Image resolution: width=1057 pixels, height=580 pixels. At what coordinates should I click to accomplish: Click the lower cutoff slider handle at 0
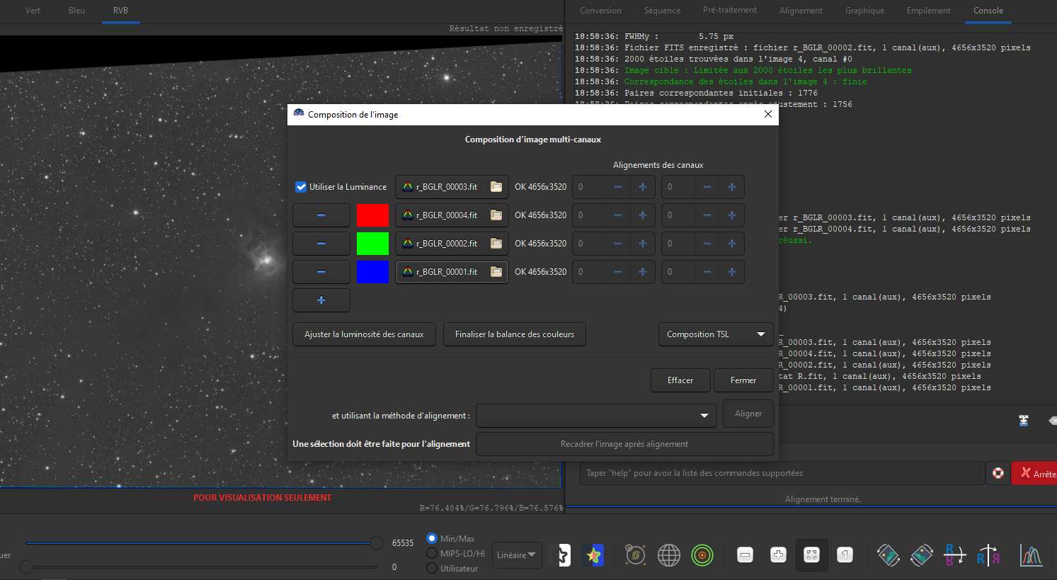[26, 567]
